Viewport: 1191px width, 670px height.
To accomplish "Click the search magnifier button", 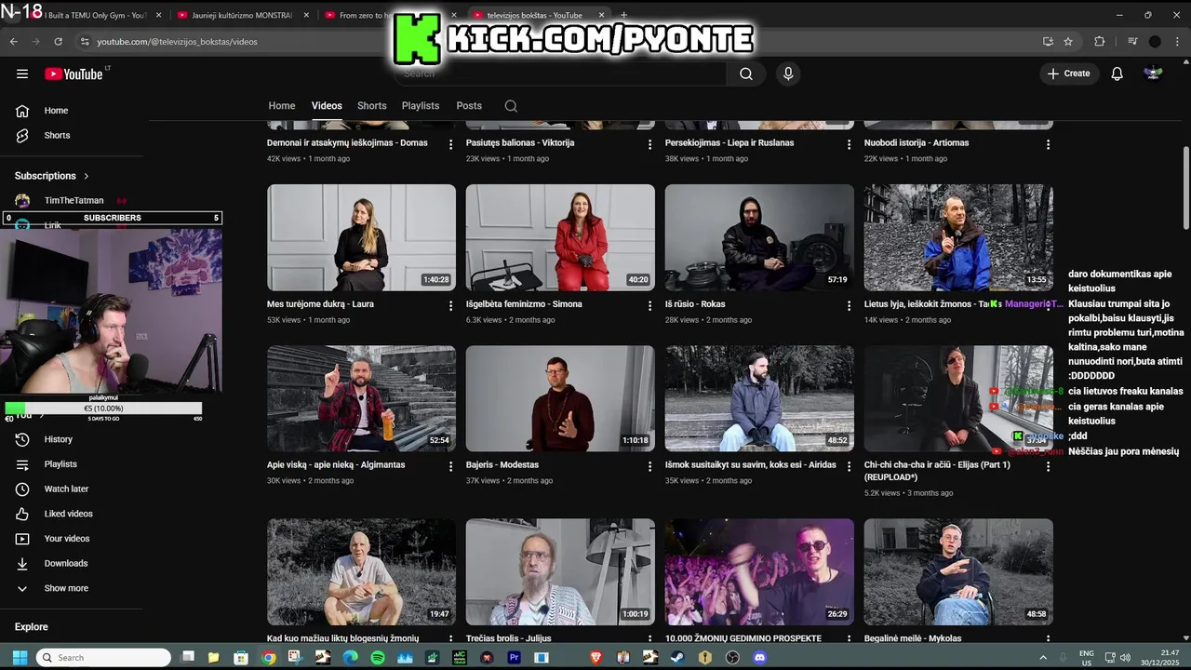I will pyautogui.click(x=746, y=74).
